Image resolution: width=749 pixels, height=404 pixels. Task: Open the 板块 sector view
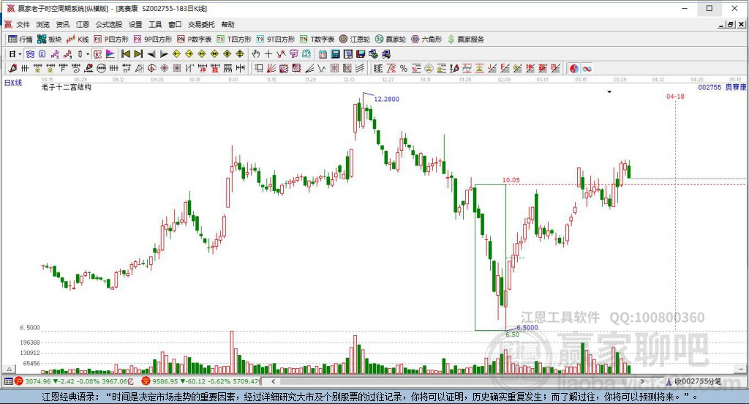(x=50, y=40)
